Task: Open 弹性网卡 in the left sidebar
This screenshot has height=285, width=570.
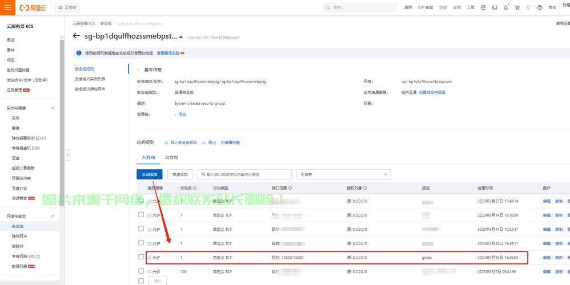Action: pos(19,237)
